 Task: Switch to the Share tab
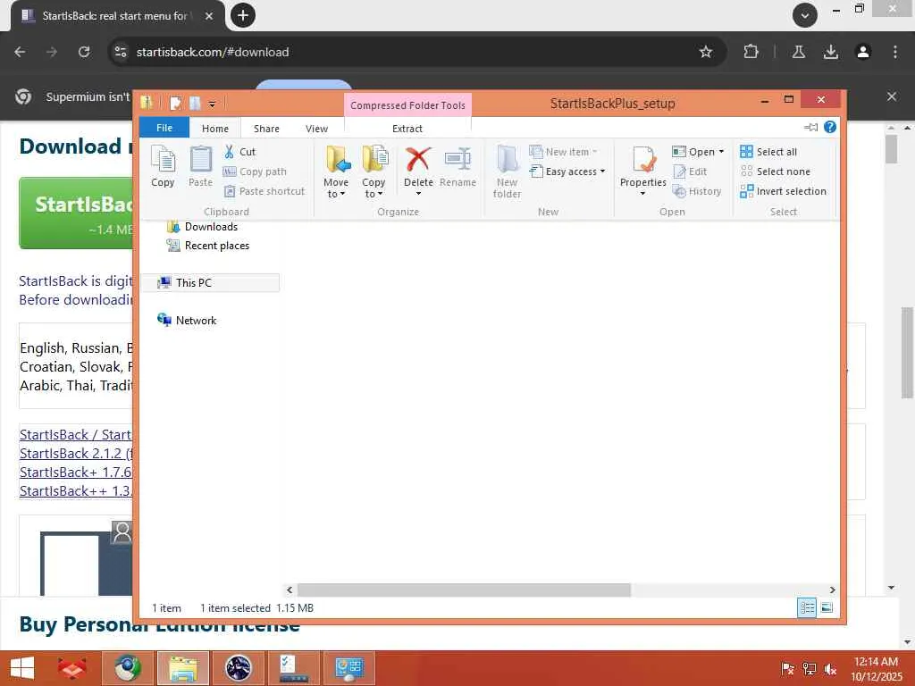coord(266,129)
